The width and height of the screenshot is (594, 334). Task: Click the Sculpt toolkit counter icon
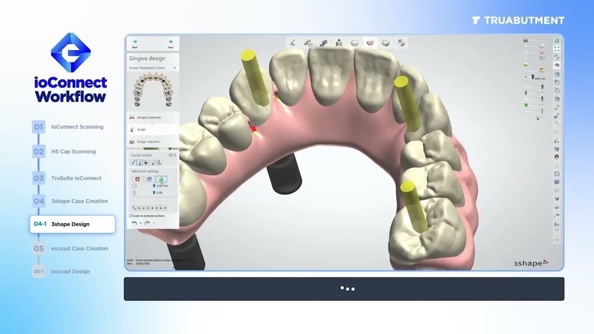tap(171, 155)
